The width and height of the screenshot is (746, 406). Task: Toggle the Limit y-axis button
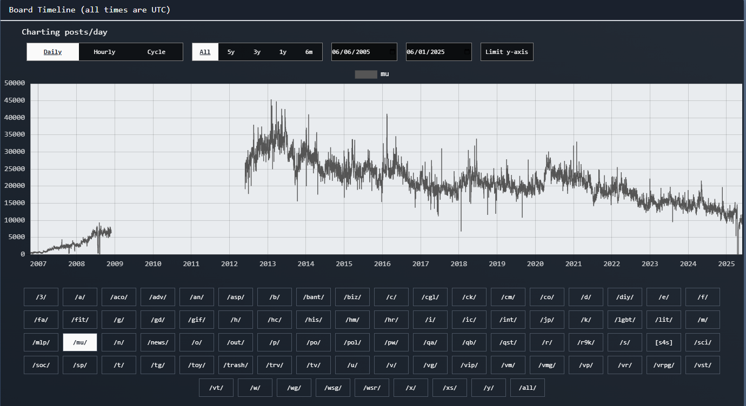coord(507,52)
